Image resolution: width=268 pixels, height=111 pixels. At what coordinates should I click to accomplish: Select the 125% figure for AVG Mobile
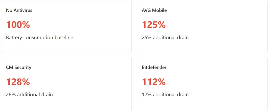[154, 25]
